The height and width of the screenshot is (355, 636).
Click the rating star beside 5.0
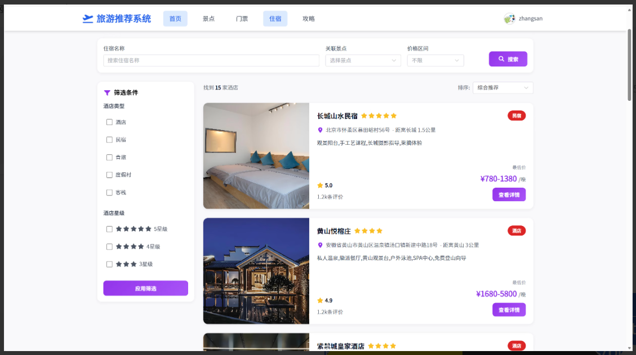coord(320,185)
